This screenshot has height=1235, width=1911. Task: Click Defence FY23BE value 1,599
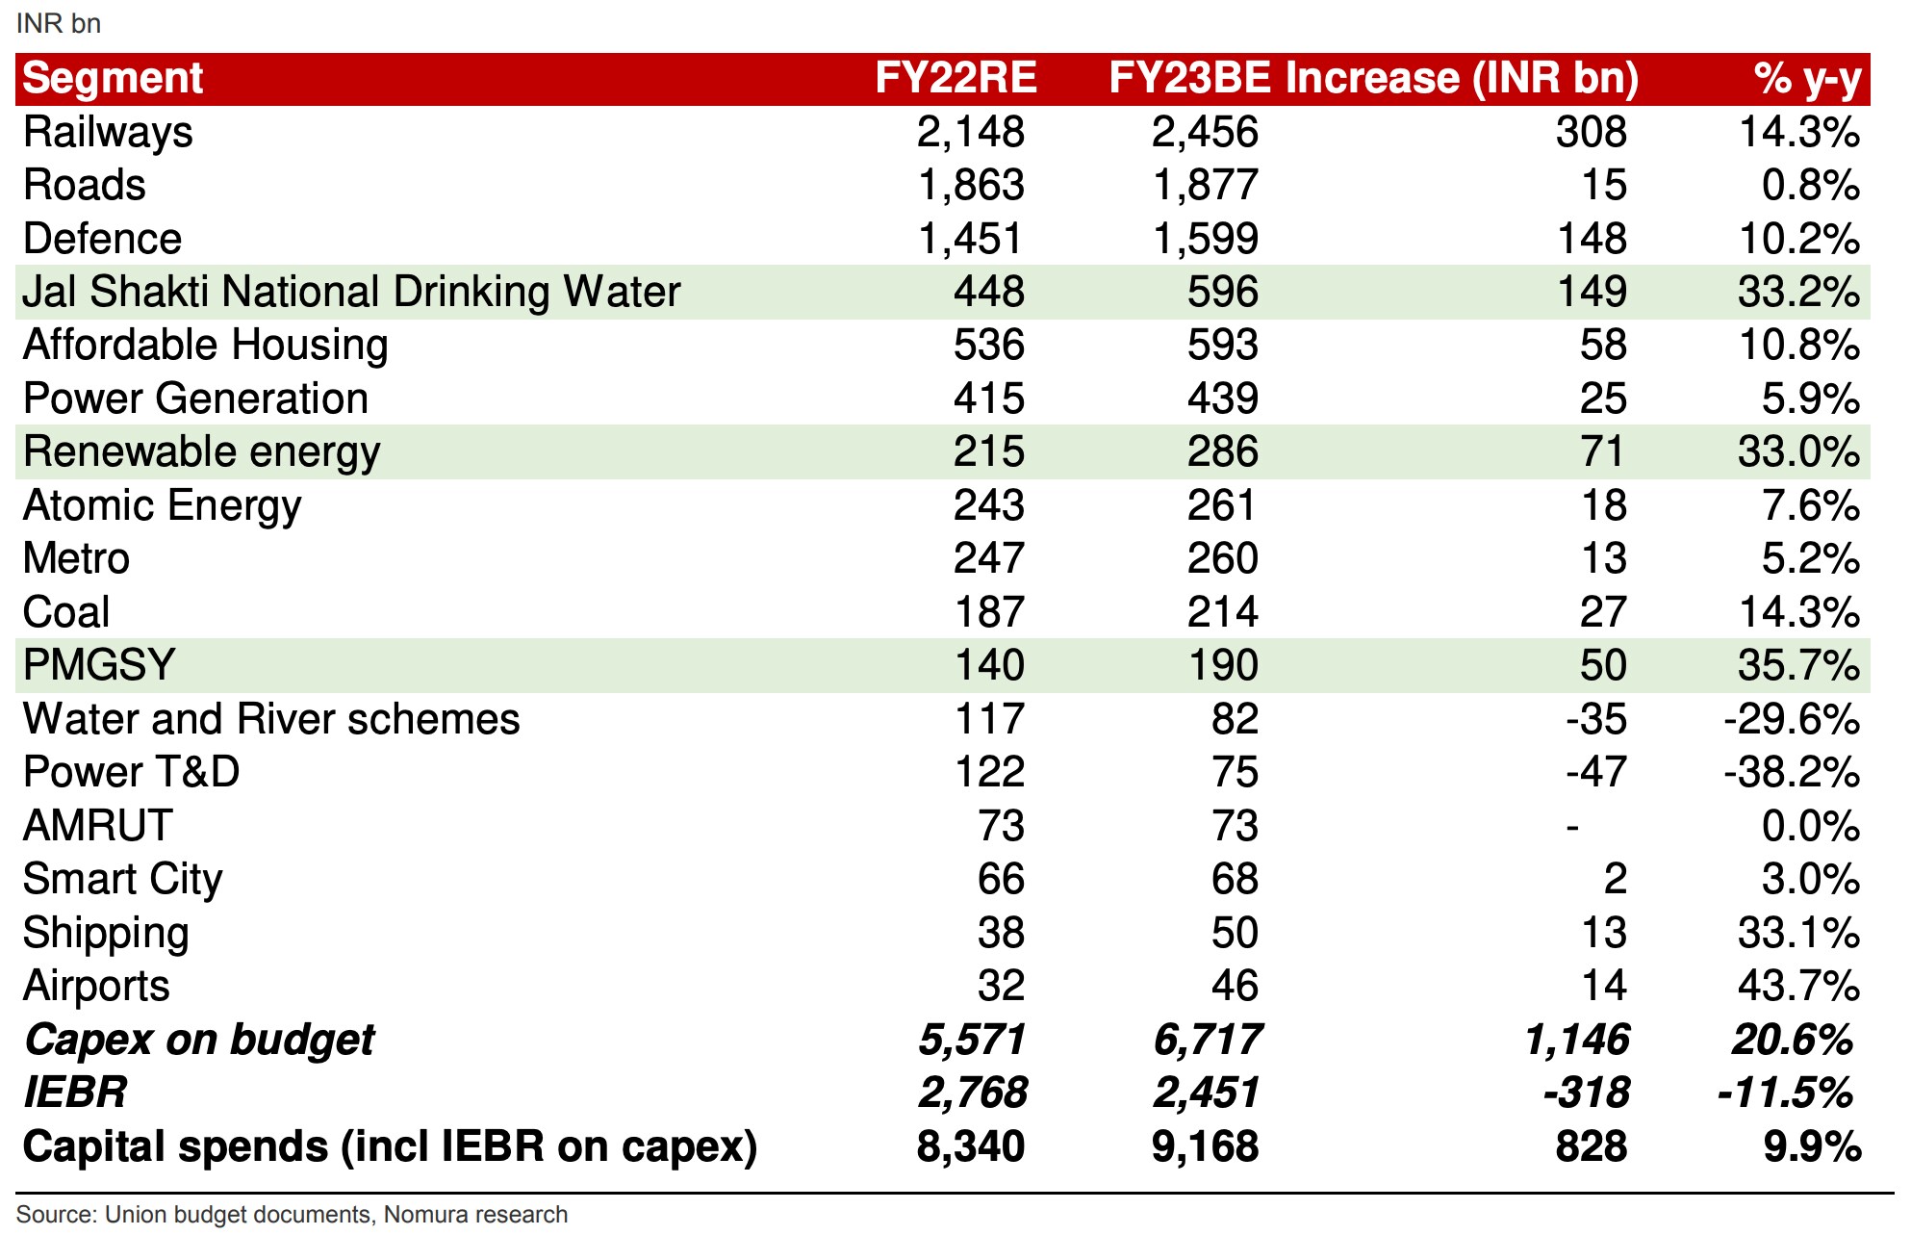coord(1205,240)
